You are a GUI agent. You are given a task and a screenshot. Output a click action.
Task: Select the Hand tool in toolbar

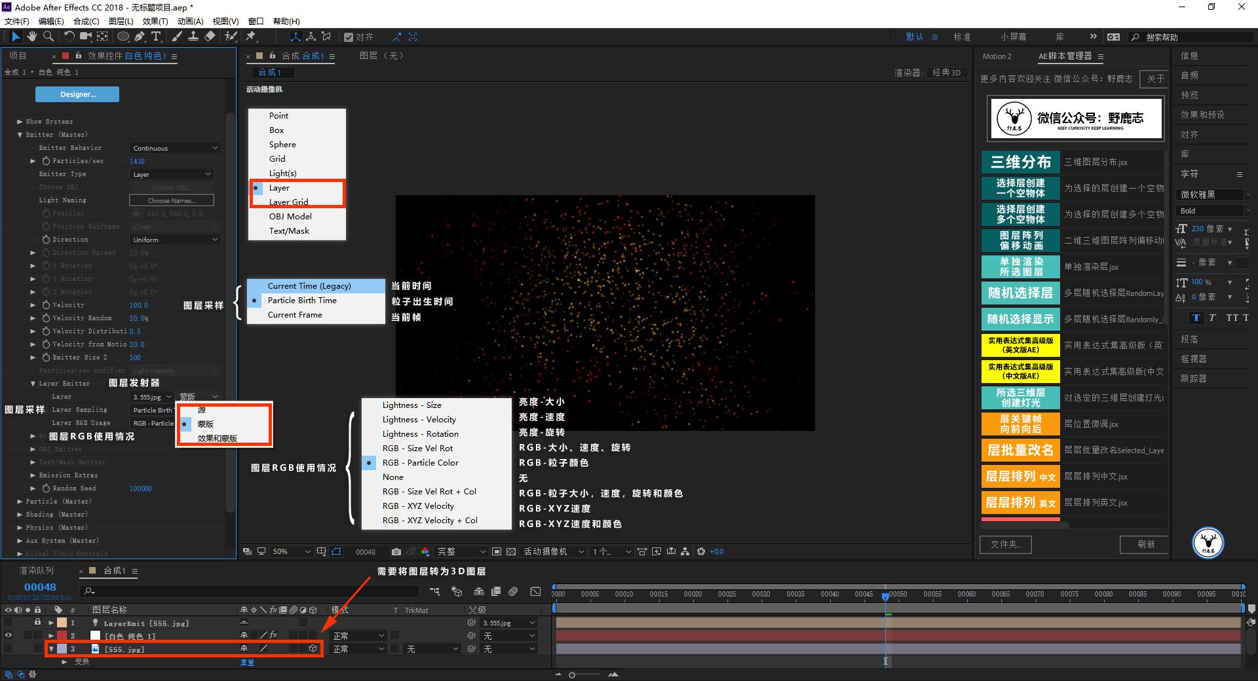[31, 37]
